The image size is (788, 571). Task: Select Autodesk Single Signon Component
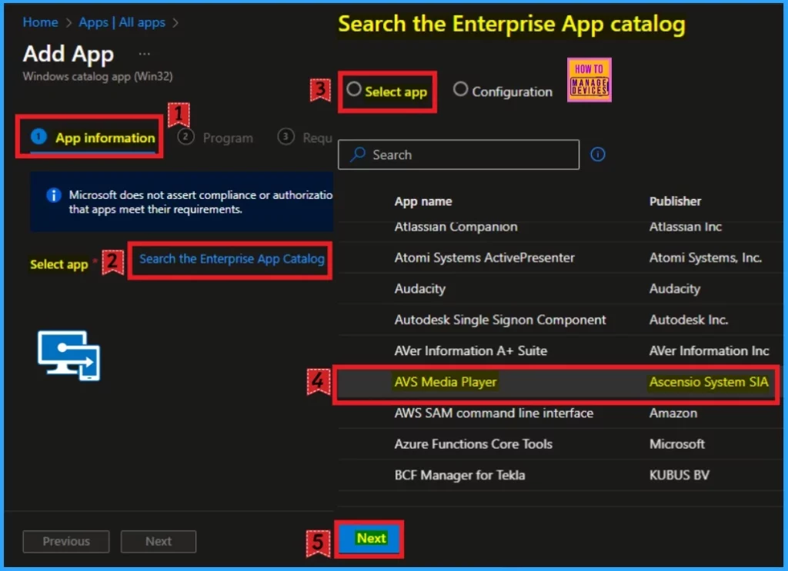(x=500, y=320)
